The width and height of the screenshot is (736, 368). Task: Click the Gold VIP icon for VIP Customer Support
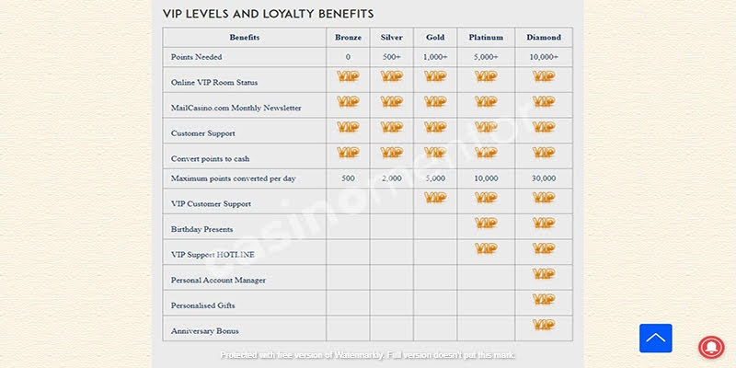(x=435, y=197)
